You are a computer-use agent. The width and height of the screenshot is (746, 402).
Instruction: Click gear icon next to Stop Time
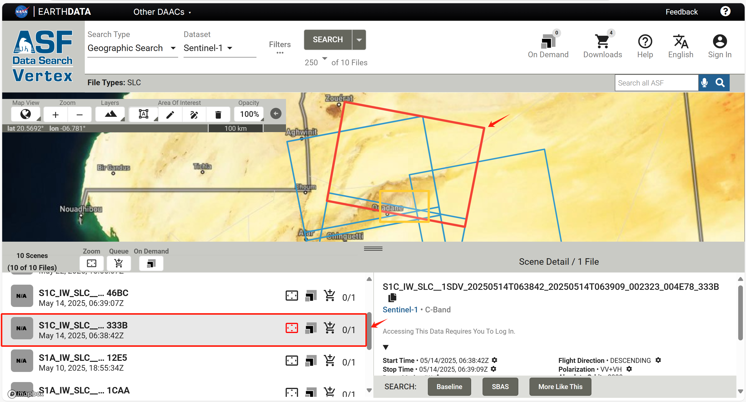(x=493, y=369)
